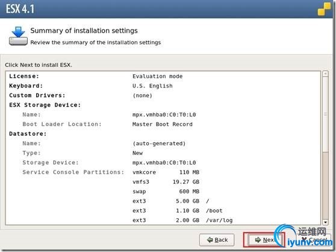The width and height of the screenshot is (336, 252).
Task: Click the 'ESX Storage Device:' heading
Action: (x=45, y=105)
